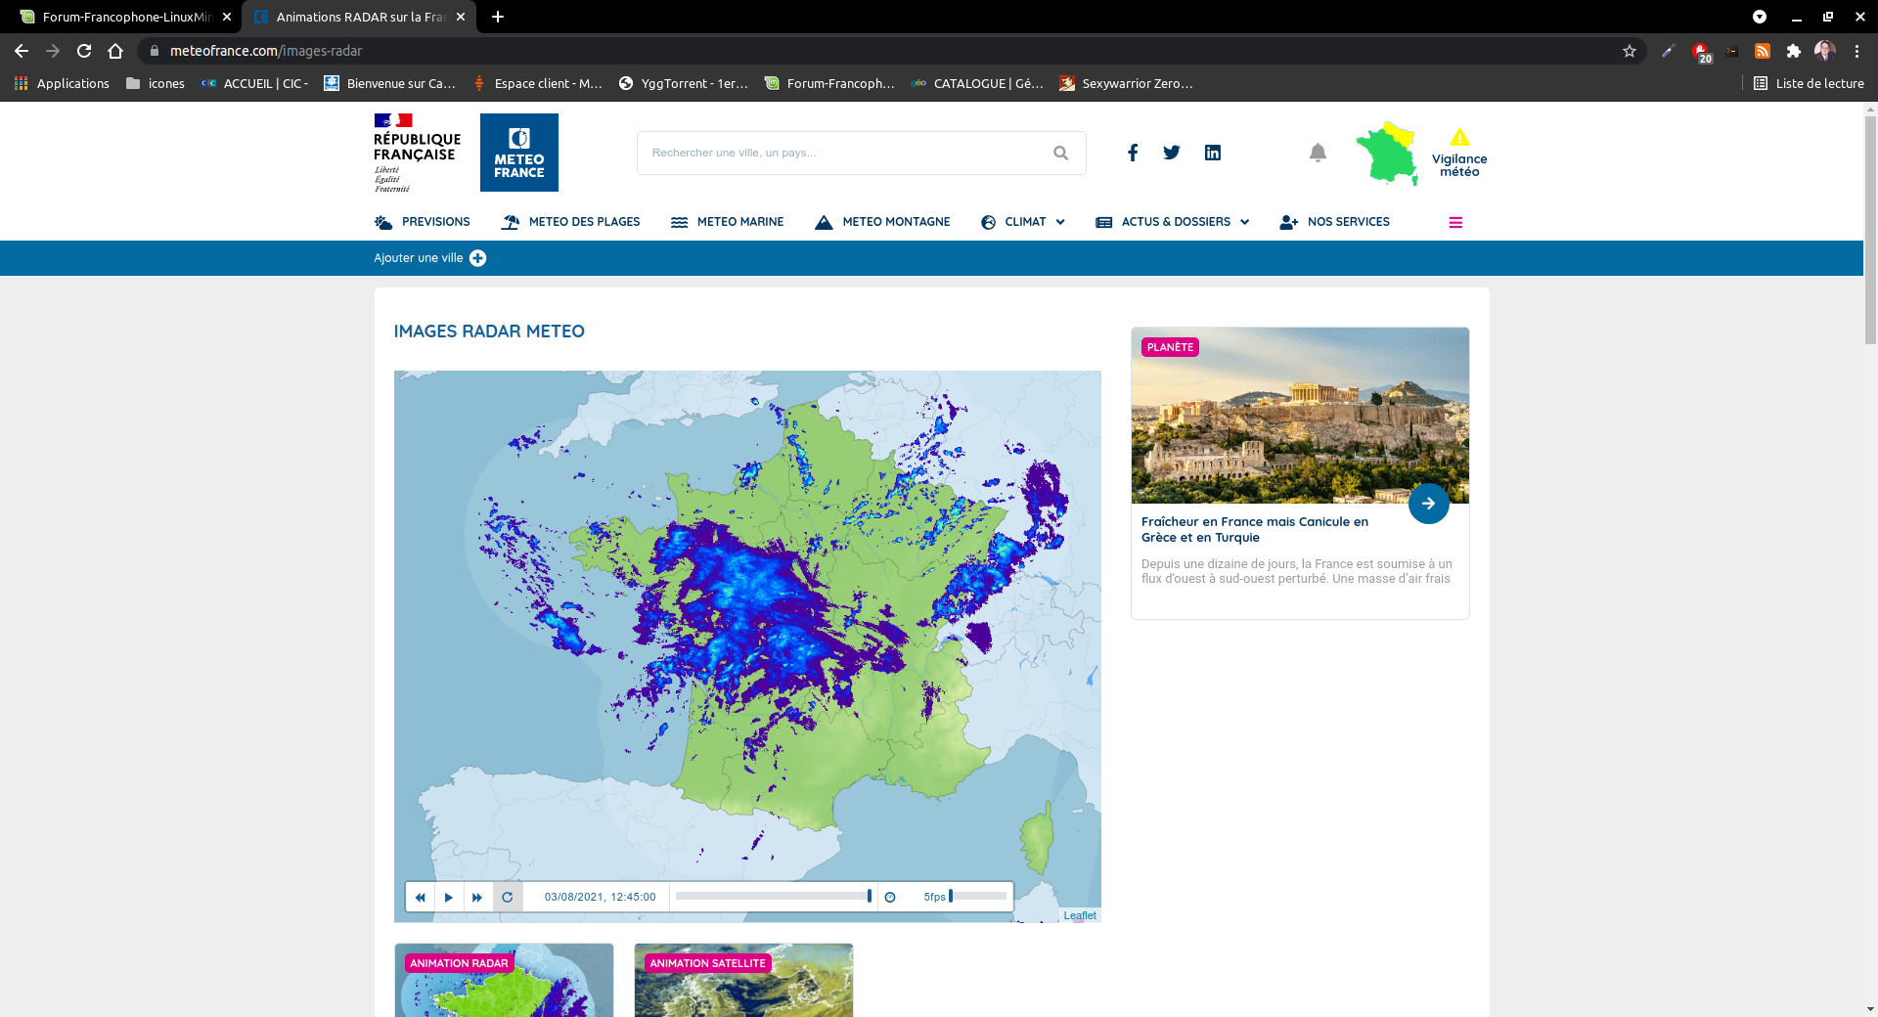Click the radar animation timeline slider

tap(773, 896)
